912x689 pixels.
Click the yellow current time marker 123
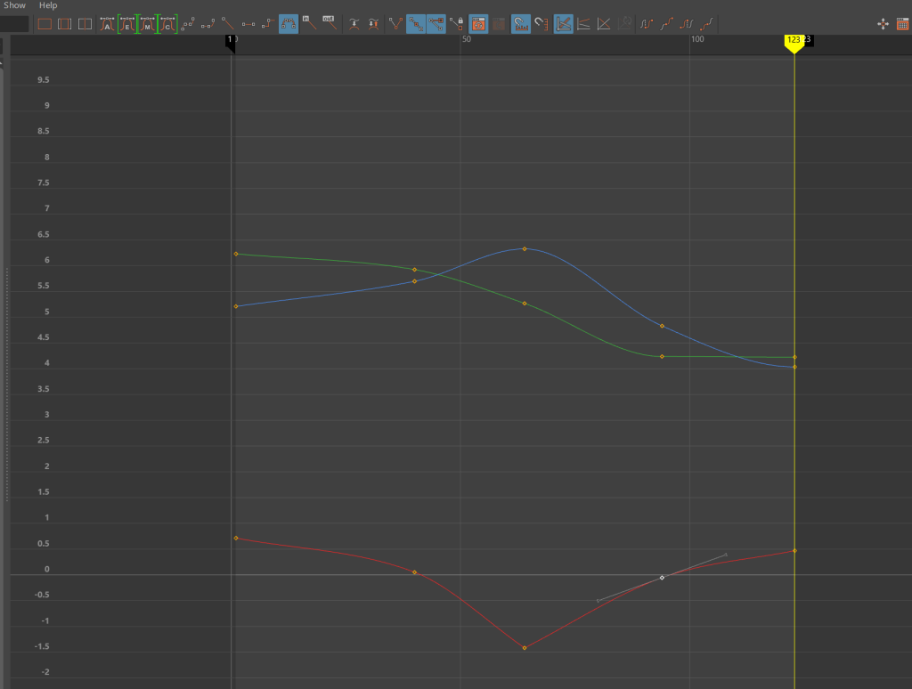coord(794,43)
